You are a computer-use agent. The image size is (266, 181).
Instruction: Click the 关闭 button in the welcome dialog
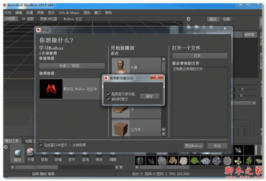217,146
